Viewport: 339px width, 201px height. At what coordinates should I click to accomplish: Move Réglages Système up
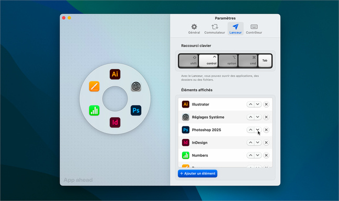coord(251,117)
